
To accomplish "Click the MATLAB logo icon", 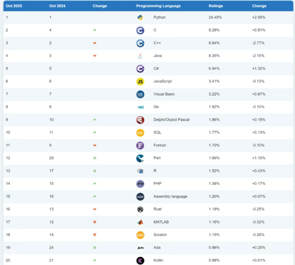I will coord(140,222).
